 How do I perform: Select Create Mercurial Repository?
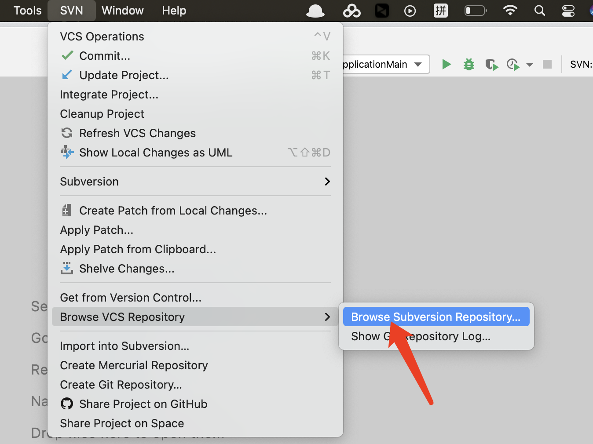[x=195, y=365]
